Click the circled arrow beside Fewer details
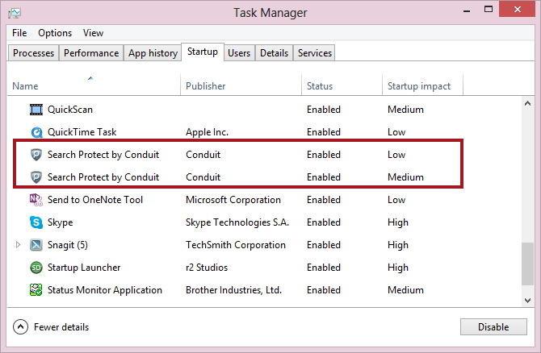Screen dimensions: 541x353 (20, 327)
